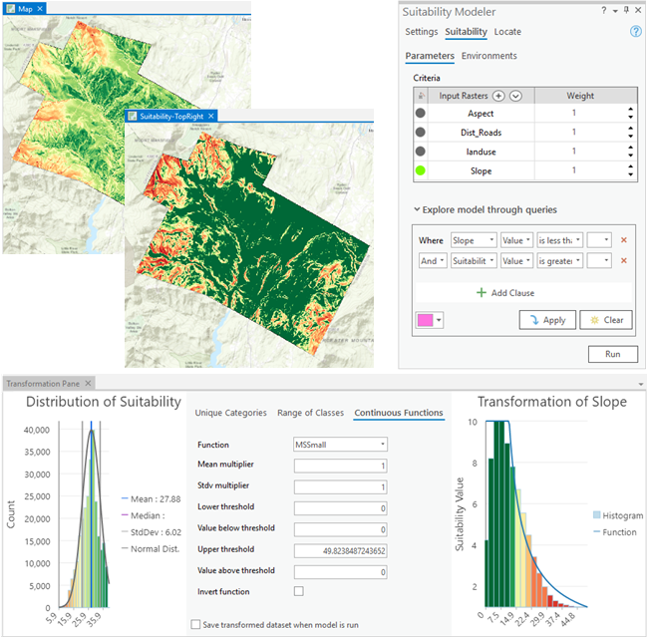
Task: Open the Function dropdown showing MSSmall
Action: point(340,445)
